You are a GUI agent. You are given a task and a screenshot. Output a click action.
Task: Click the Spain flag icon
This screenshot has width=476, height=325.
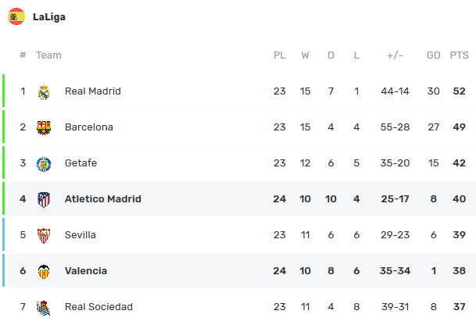(16, 16)
